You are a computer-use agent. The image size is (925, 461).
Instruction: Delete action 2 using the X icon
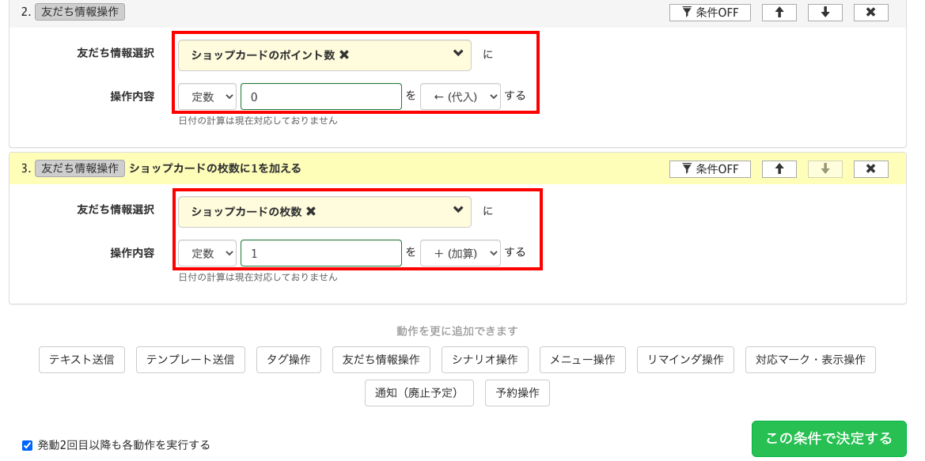[870, 12]
